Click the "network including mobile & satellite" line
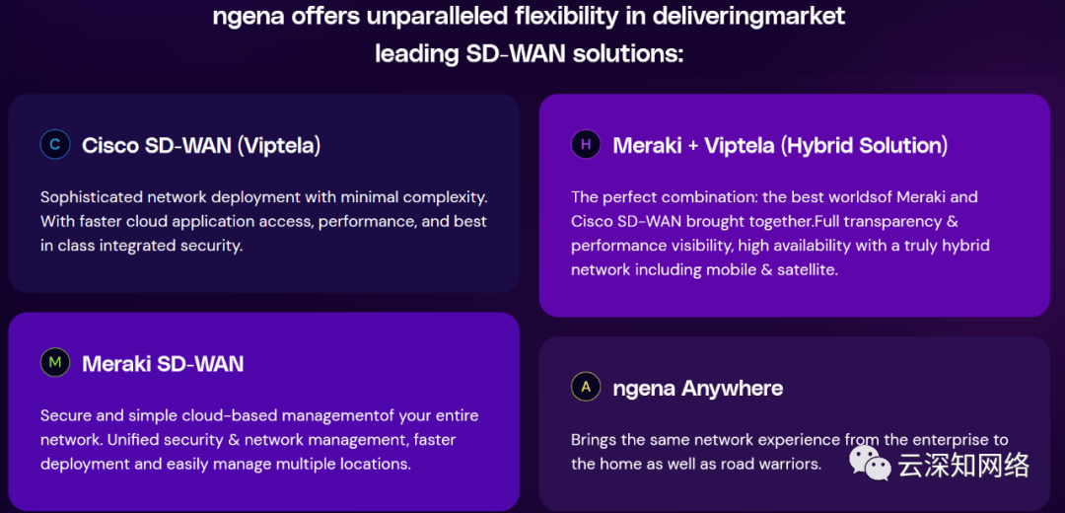This screenshot has height=513, width=1065. click(x=704, y=269)
